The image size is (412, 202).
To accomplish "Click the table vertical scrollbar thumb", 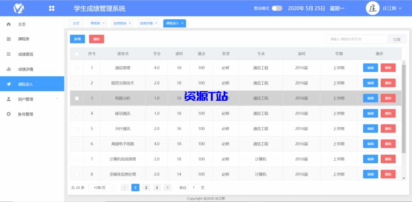I will [x=404, y=108].
